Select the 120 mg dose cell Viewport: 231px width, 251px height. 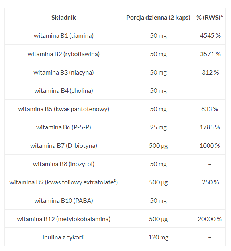(158, 237)
